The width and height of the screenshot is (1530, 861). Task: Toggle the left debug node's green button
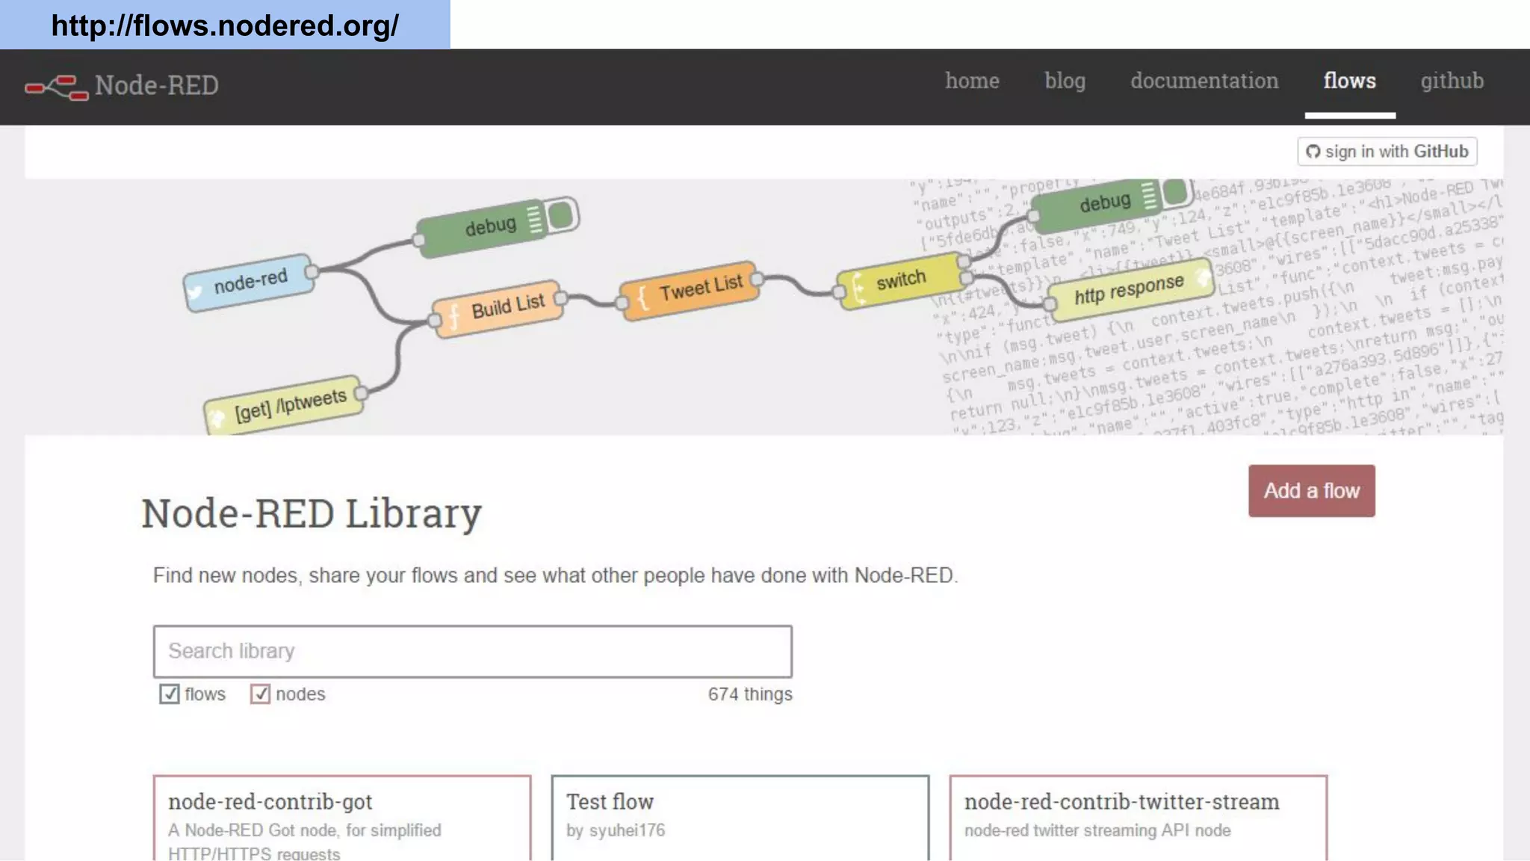(560, 216)
